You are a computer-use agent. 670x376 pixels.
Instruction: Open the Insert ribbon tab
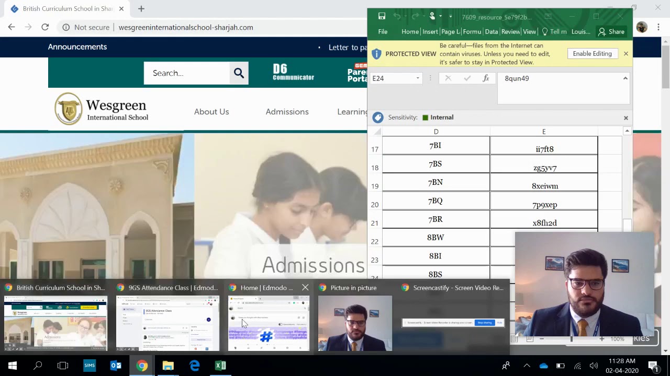pyautogui.click(x=430, y=32)
